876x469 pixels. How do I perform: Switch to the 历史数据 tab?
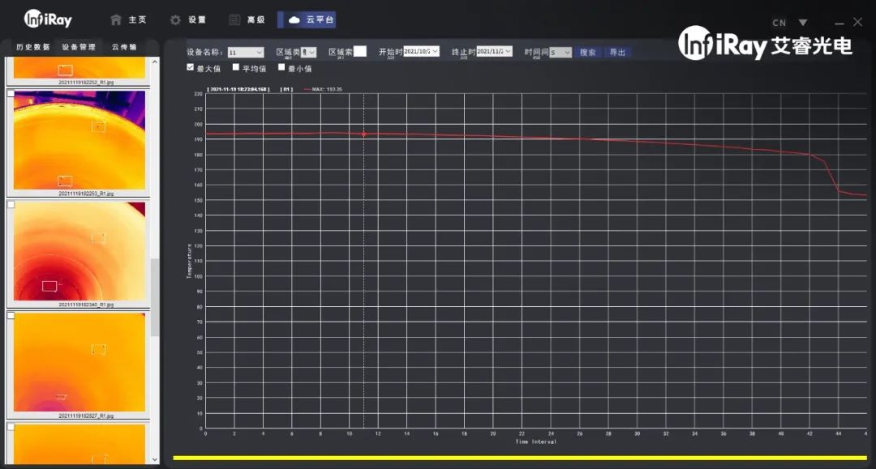coord(33,47)
